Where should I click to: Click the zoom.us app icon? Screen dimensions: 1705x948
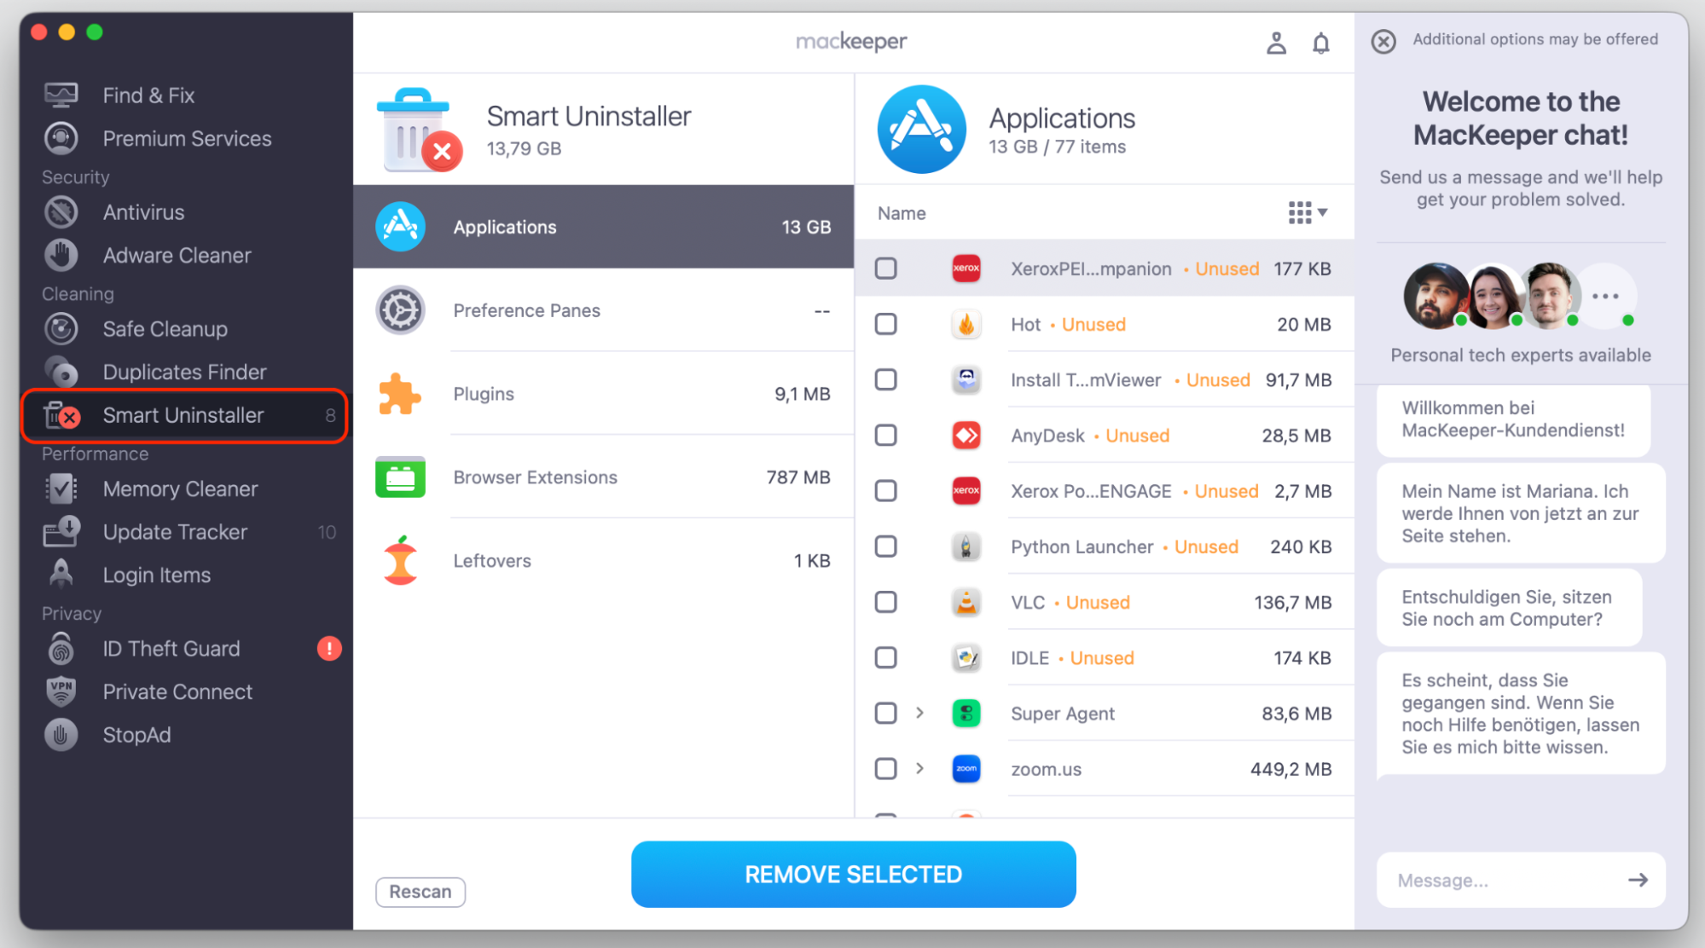[966, 769]
